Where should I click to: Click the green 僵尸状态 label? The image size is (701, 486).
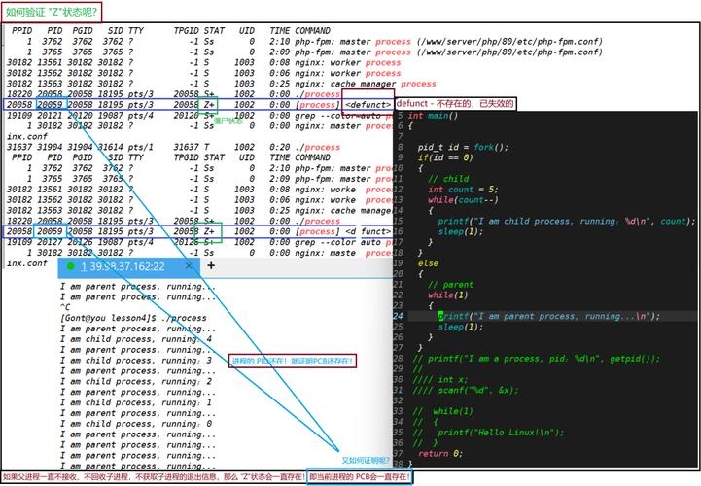228,121
